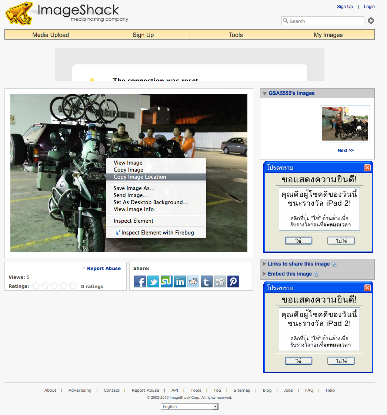Image resolution: width=387 pixels, height=415 pixels.
Task: Open the My Images tab
Action: tap(328, 35)
